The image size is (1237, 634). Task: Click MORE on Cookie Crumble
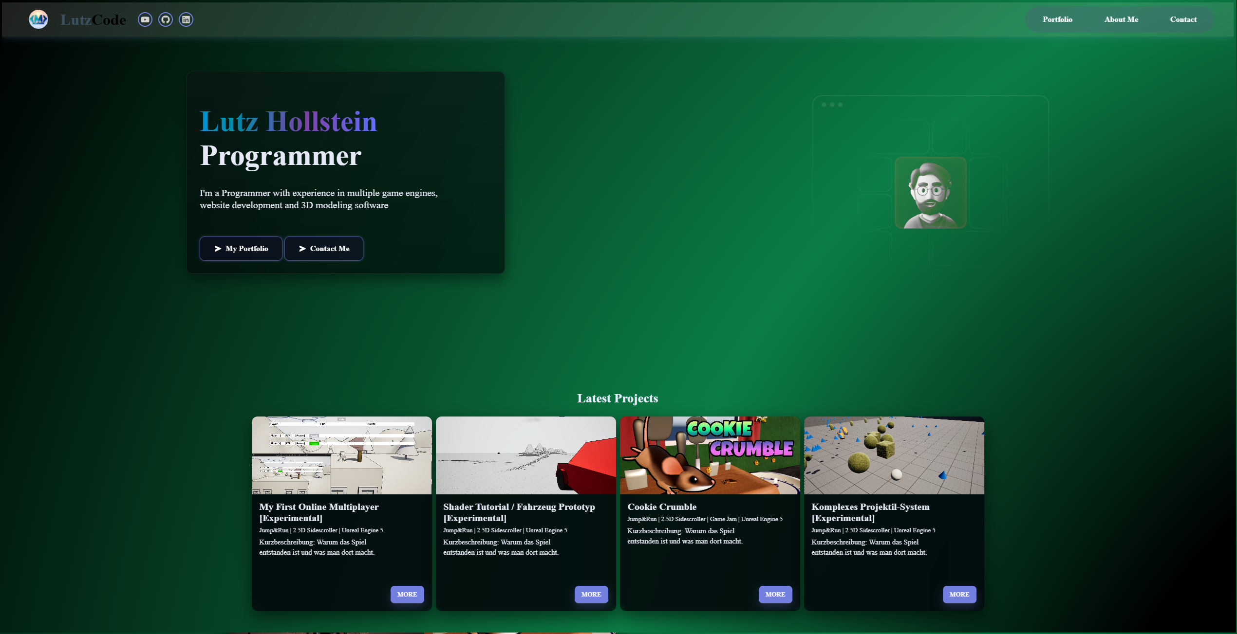coord(775,594)
